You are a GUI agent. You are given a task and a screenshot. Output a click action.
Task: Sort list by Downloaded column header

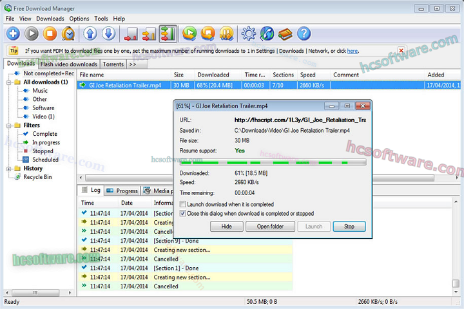(x=218, y=75)
